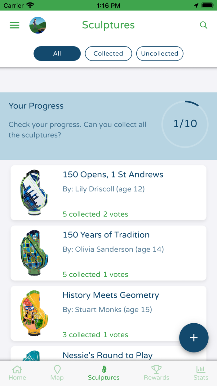Select the Sculptures bottom tab
217x386 pixels.
pos(104,373)
